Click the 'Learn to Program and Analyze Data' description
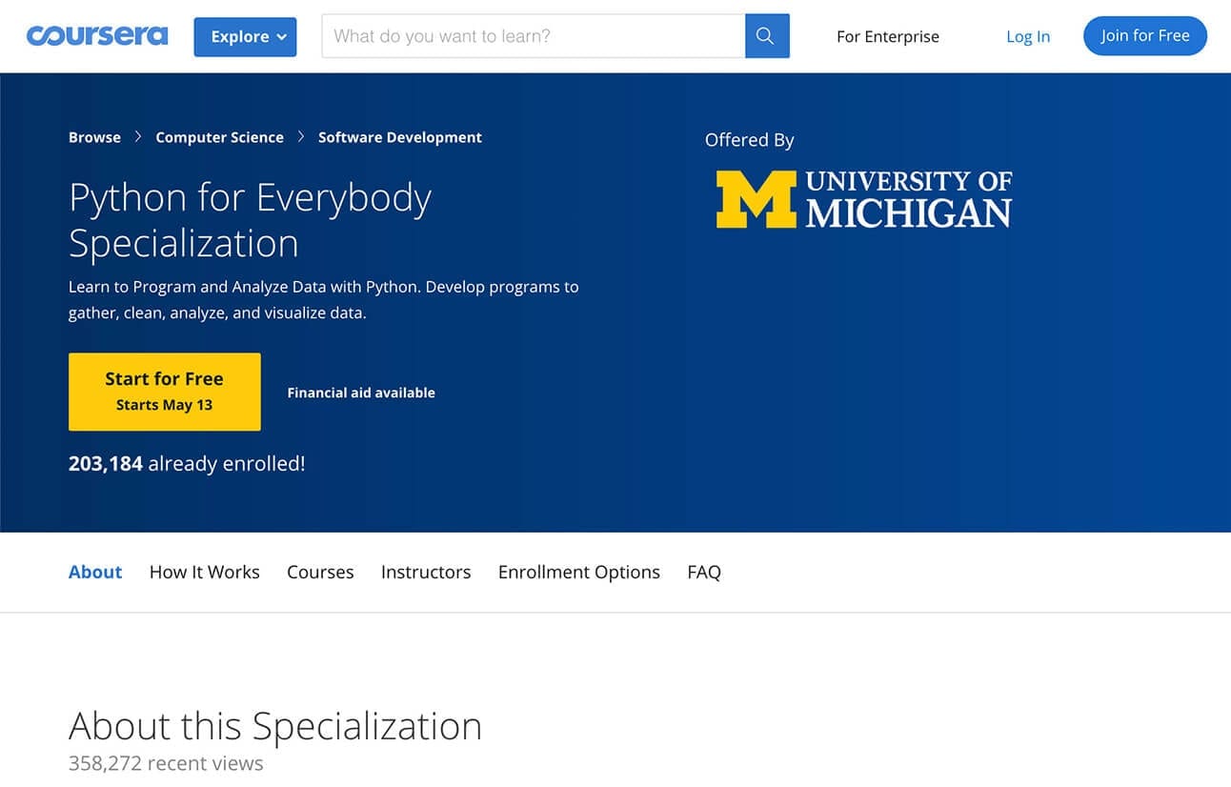The width and height of the screenshot is (1231, 787). pos(324,299)
